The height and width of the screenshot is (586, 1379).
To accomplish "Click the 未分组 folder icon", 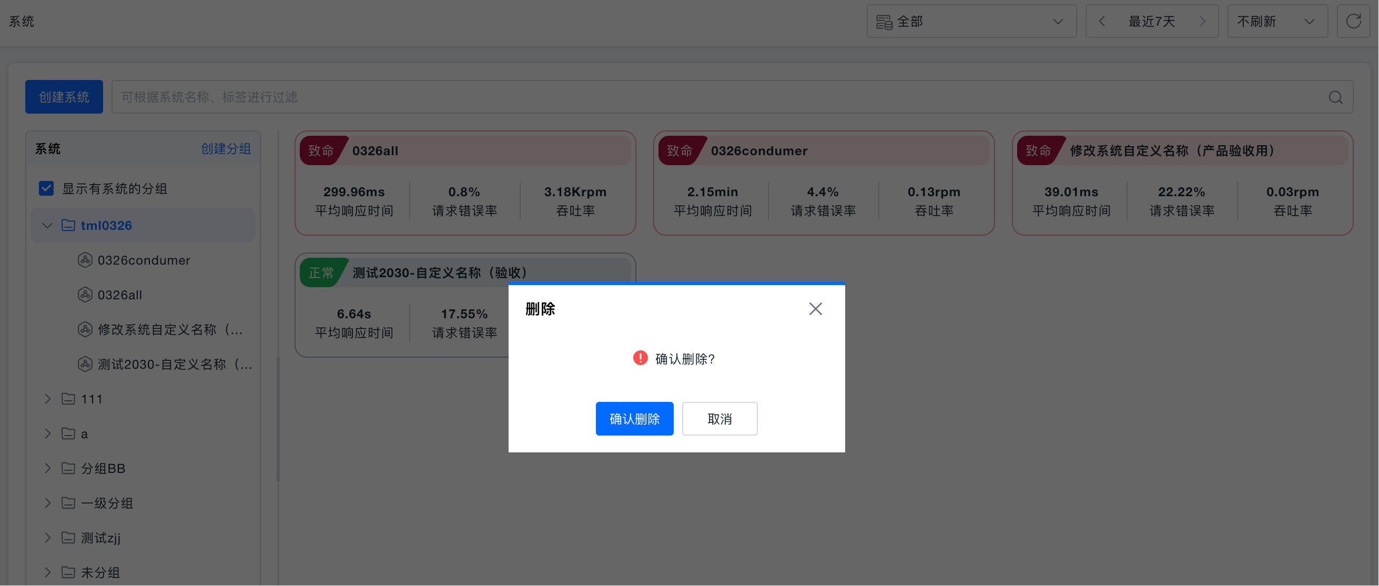I will [68, 572].
